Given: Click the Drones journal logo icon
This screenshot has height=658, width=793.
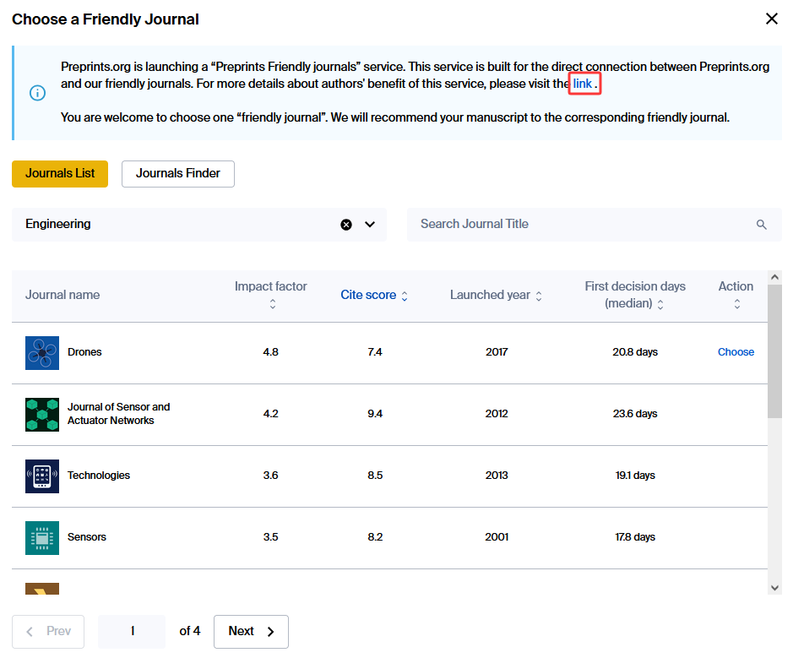Looking at the screenshot, I should click(x=42, y=352).
